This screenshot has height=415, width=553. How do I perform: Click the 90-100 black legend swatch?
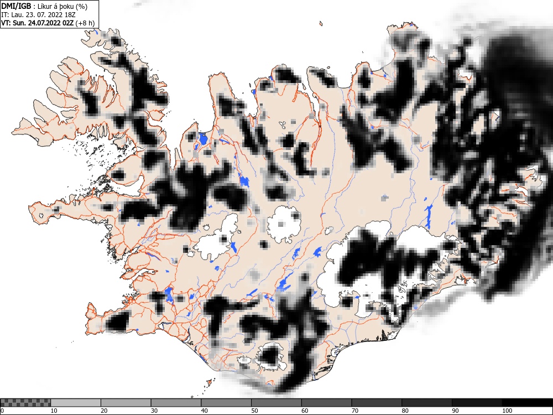pyautogui.click(x=477, y=403)
